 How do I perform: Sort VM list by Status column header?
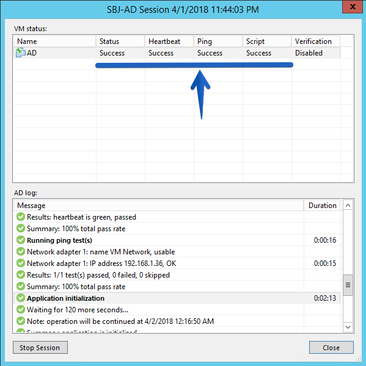point(120,41)
